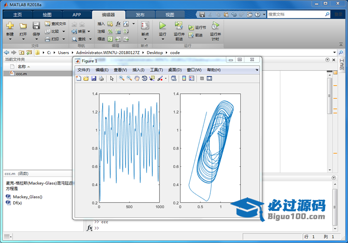Click the Advance (前进) button
348x243 pixels.
196,35
